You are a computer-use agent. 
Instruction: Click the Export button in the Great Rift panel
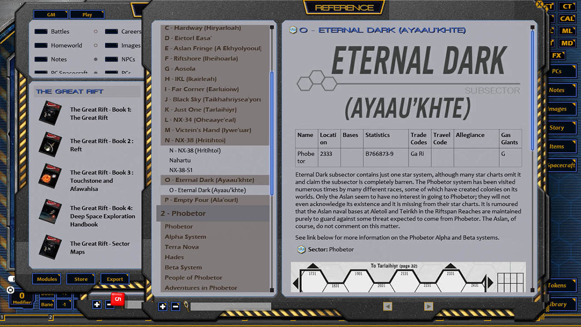(x=115, y=279)
